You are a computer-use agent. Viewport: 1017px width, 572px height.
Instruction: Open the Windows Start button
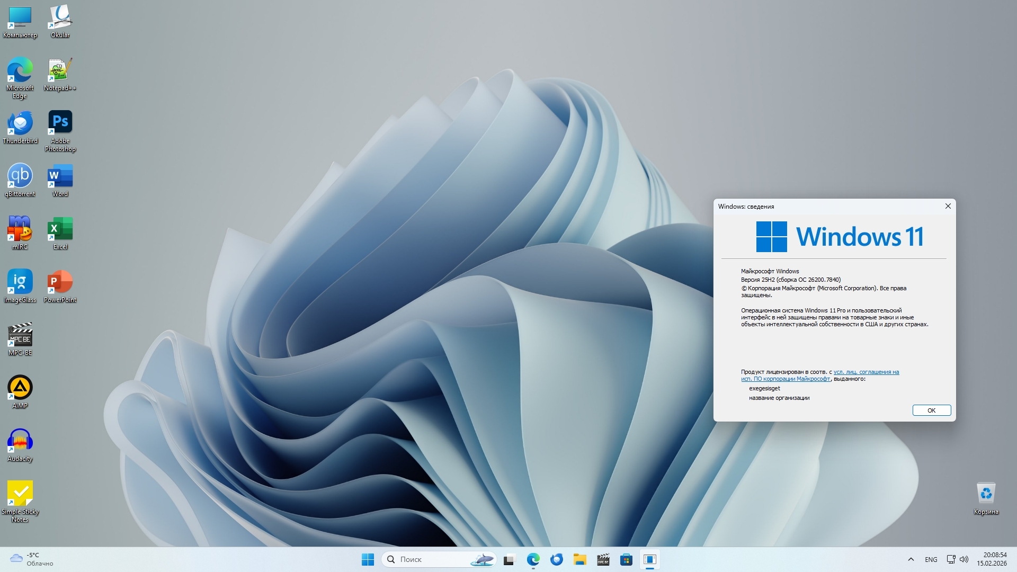pyautogui.click(x=368, y=559)
